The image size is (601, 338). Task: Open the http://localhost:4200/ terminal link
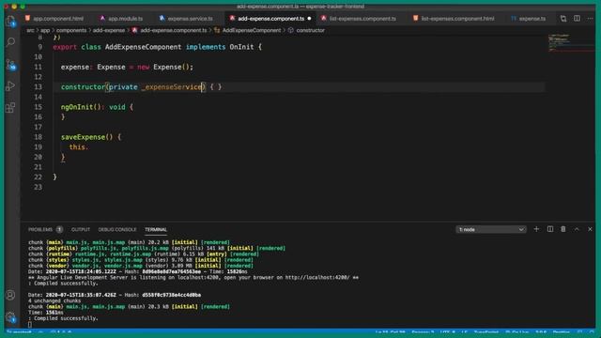pyautogui.click(x=317, y=278)
